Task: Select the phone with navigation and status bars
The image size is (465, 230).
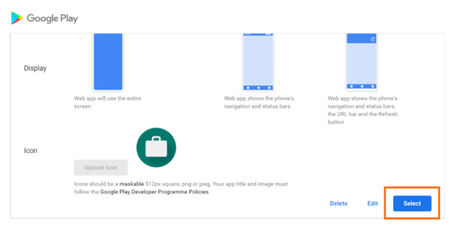Action: (x=258, y=62)
